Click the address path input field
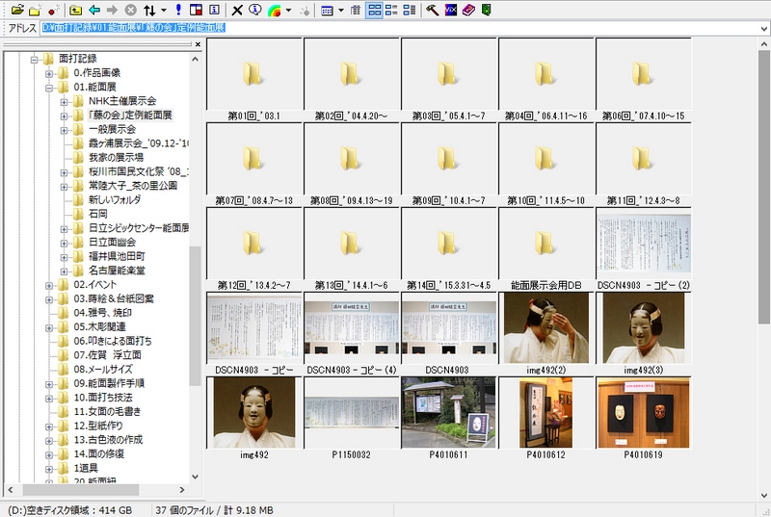Image resolution: width=771 pixels, height=517 pixels. pyautogui.click(x=398, y=28)
